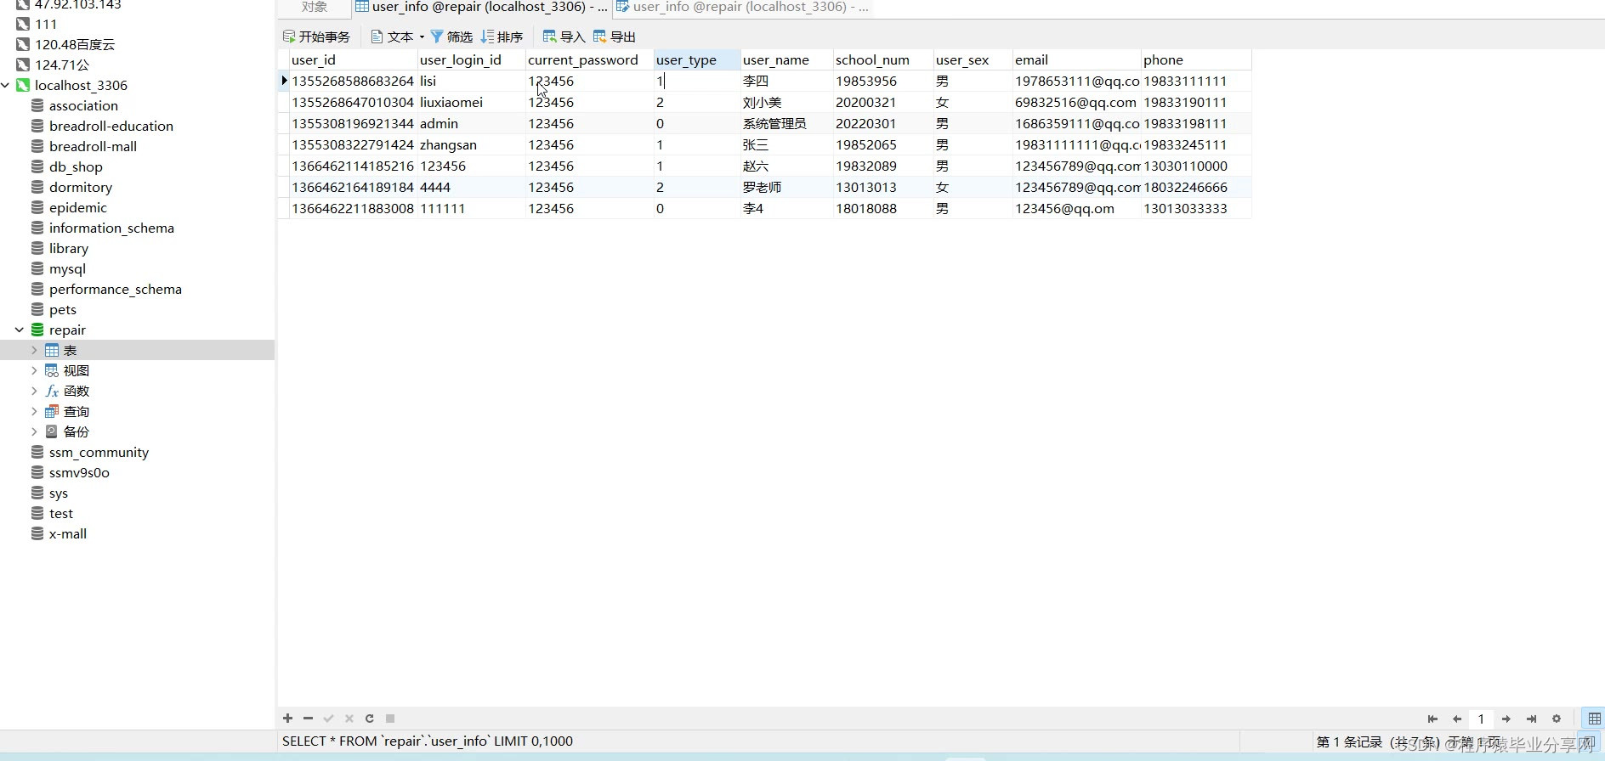The image size is (1605, 761).
Task: Go to the first page of records
Action: tap(1432, 719)
